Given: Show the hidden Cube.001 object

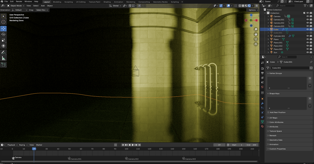Looking at the screenshot, I should (307, 33).
